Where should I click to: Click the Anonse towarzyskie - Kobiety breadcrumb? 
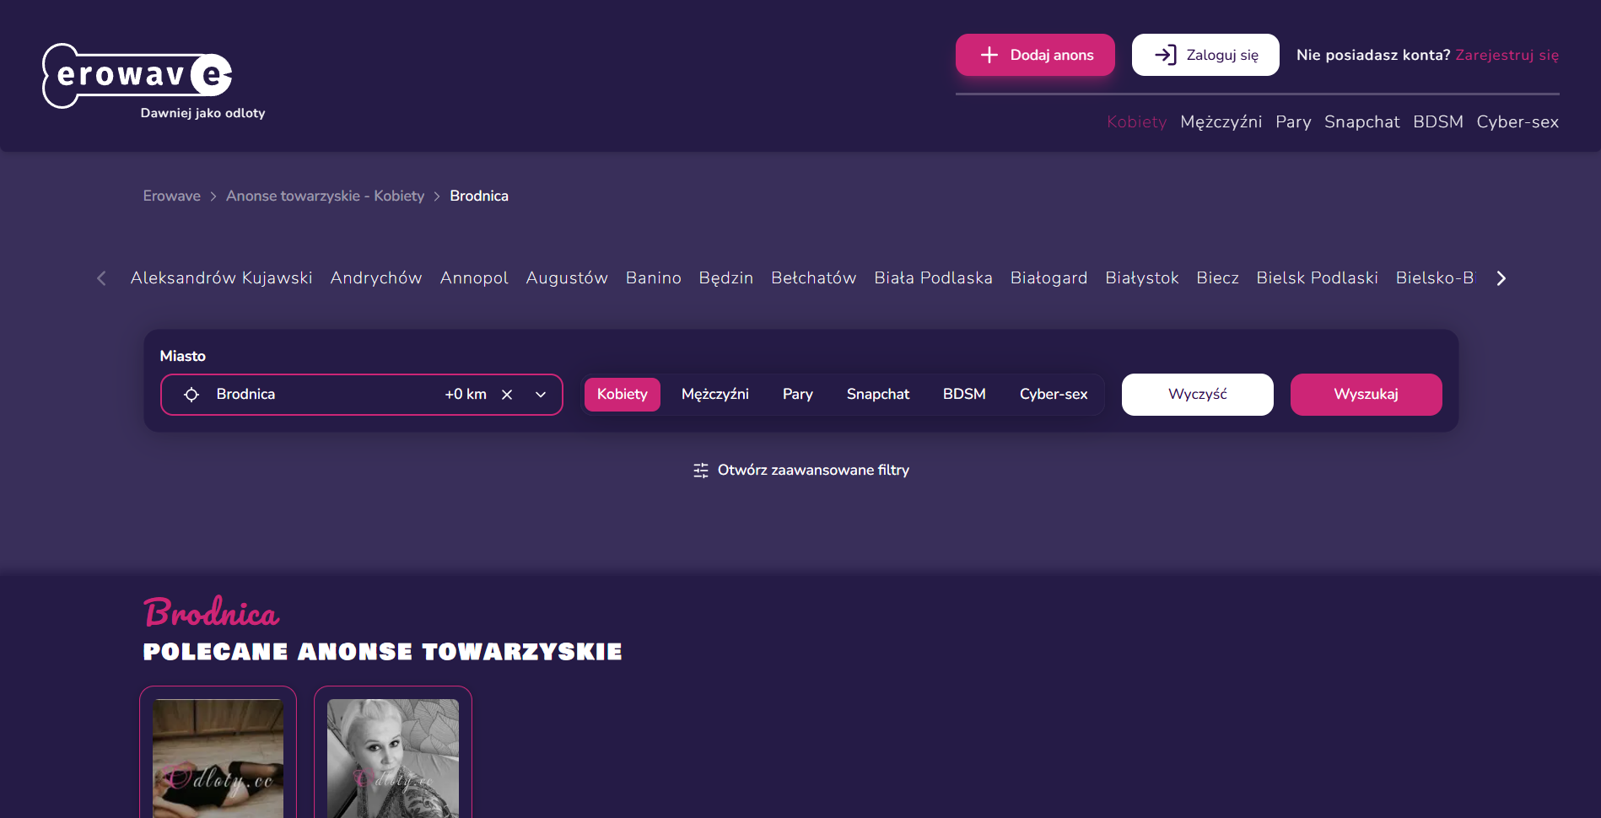click(325, 196)
